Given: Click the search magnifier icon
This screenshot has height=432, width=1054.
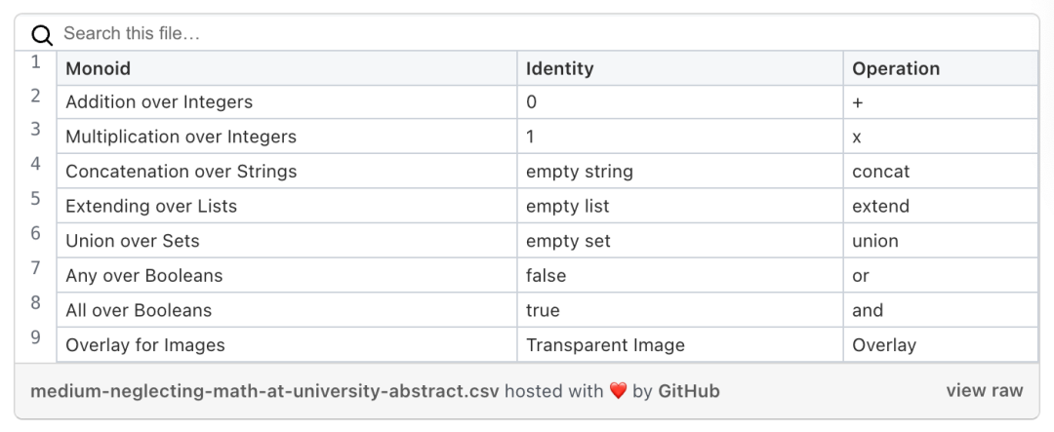Looking at the screenshot, I should coord(41,35).
